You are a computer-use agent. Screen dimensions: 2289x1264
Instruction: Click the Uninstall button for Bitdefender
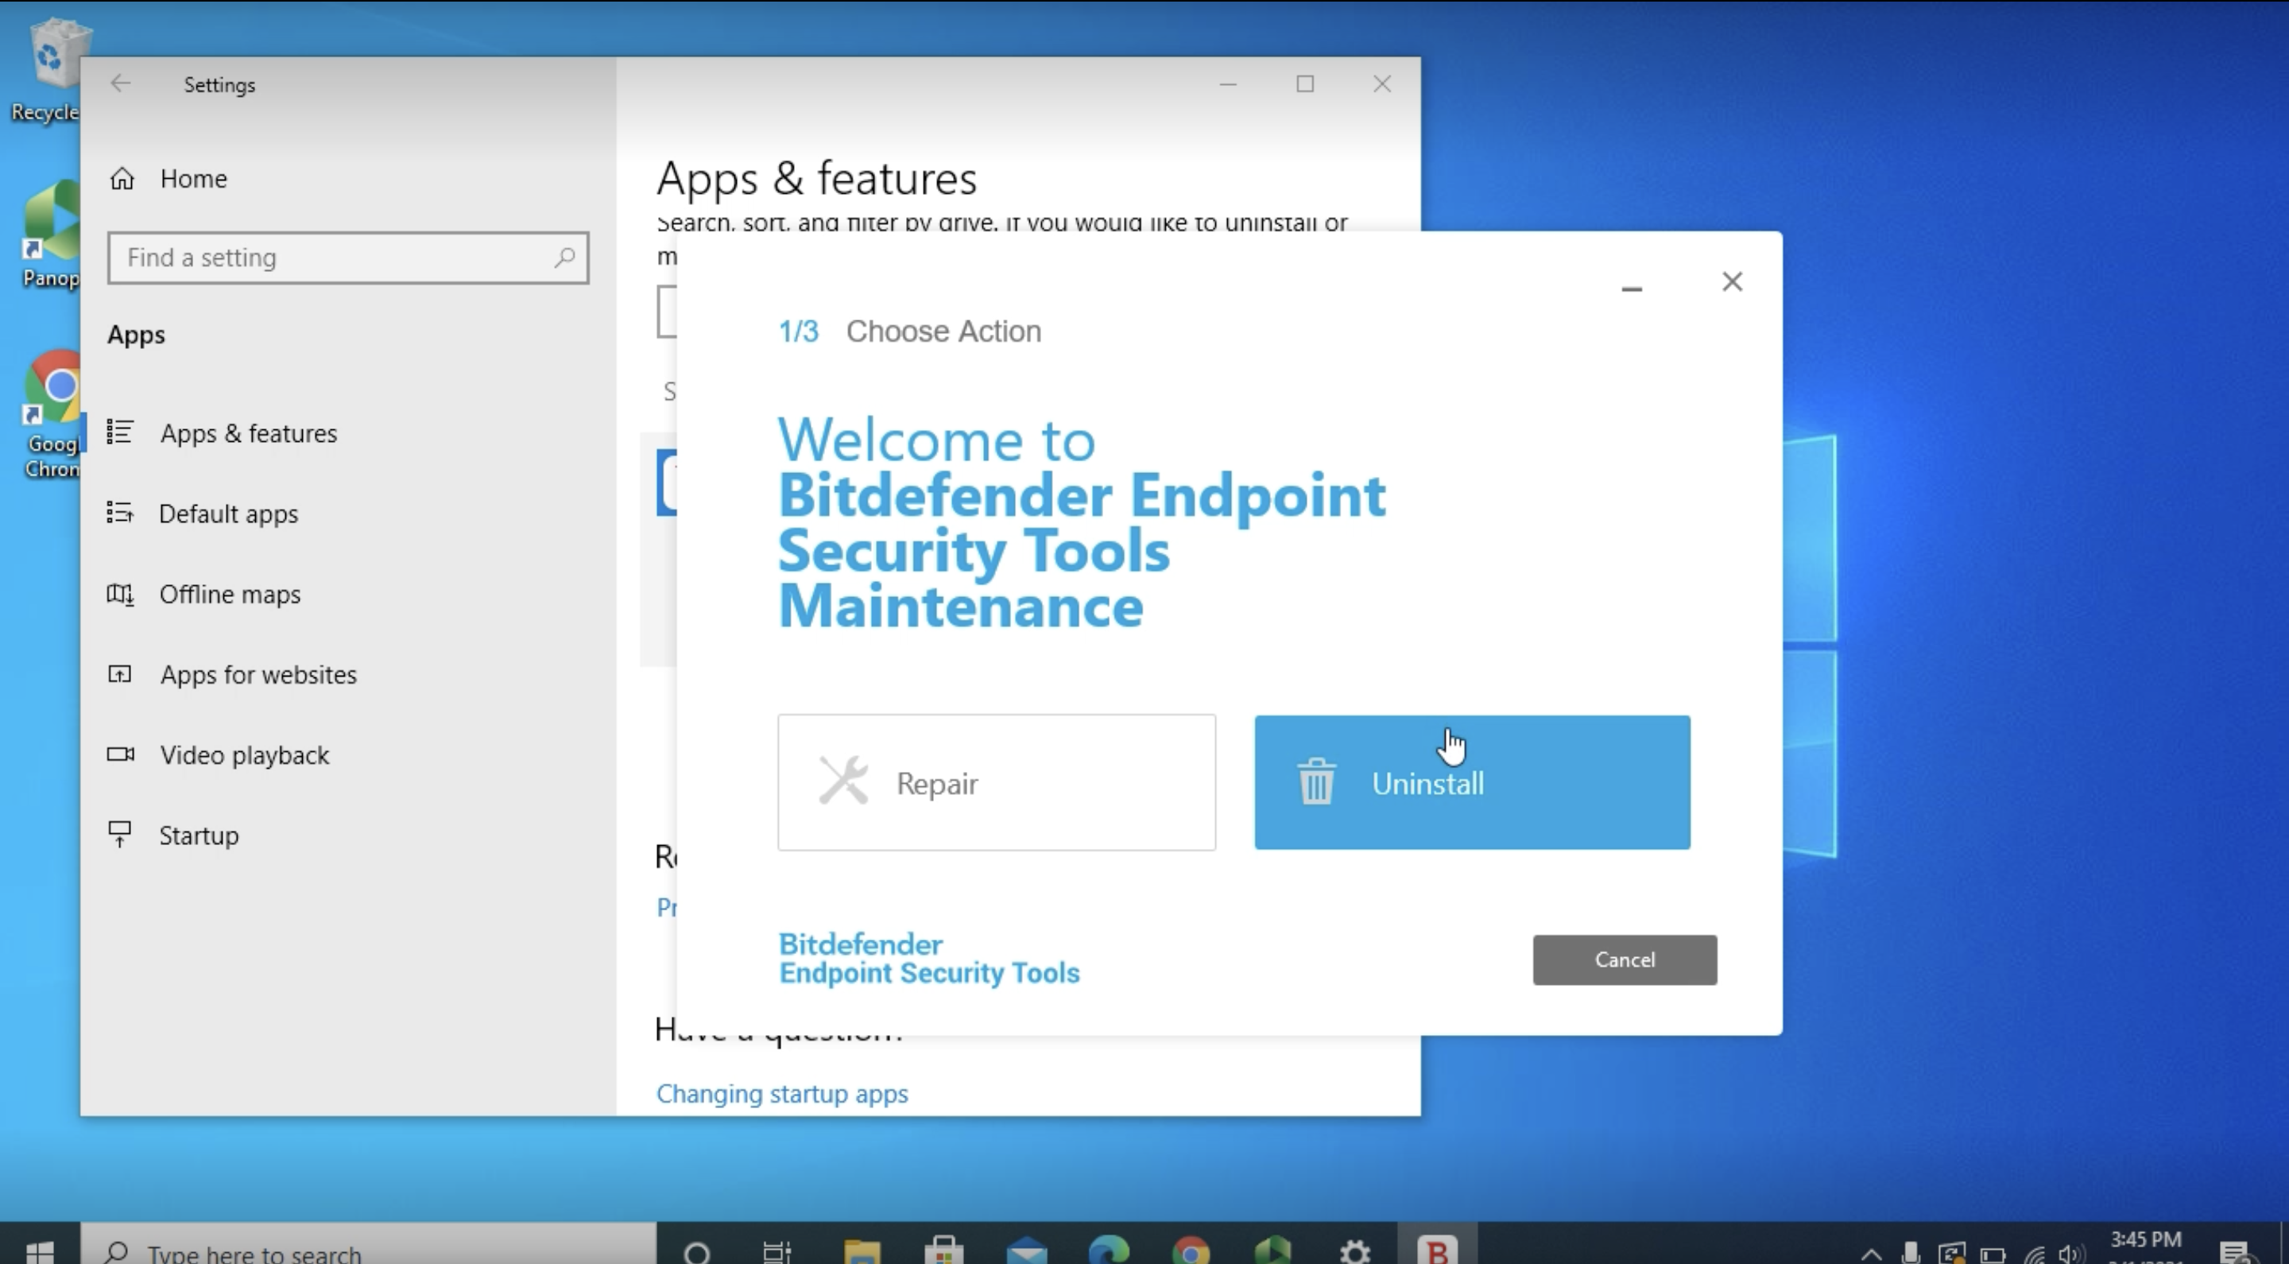pyautogui.click(x=1472, y=781)
